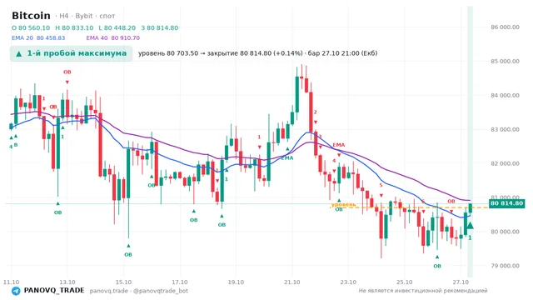Click the green 80 814.80 current price tag
The height and width of the screenshot is (300, 533).
coord(507,203)
